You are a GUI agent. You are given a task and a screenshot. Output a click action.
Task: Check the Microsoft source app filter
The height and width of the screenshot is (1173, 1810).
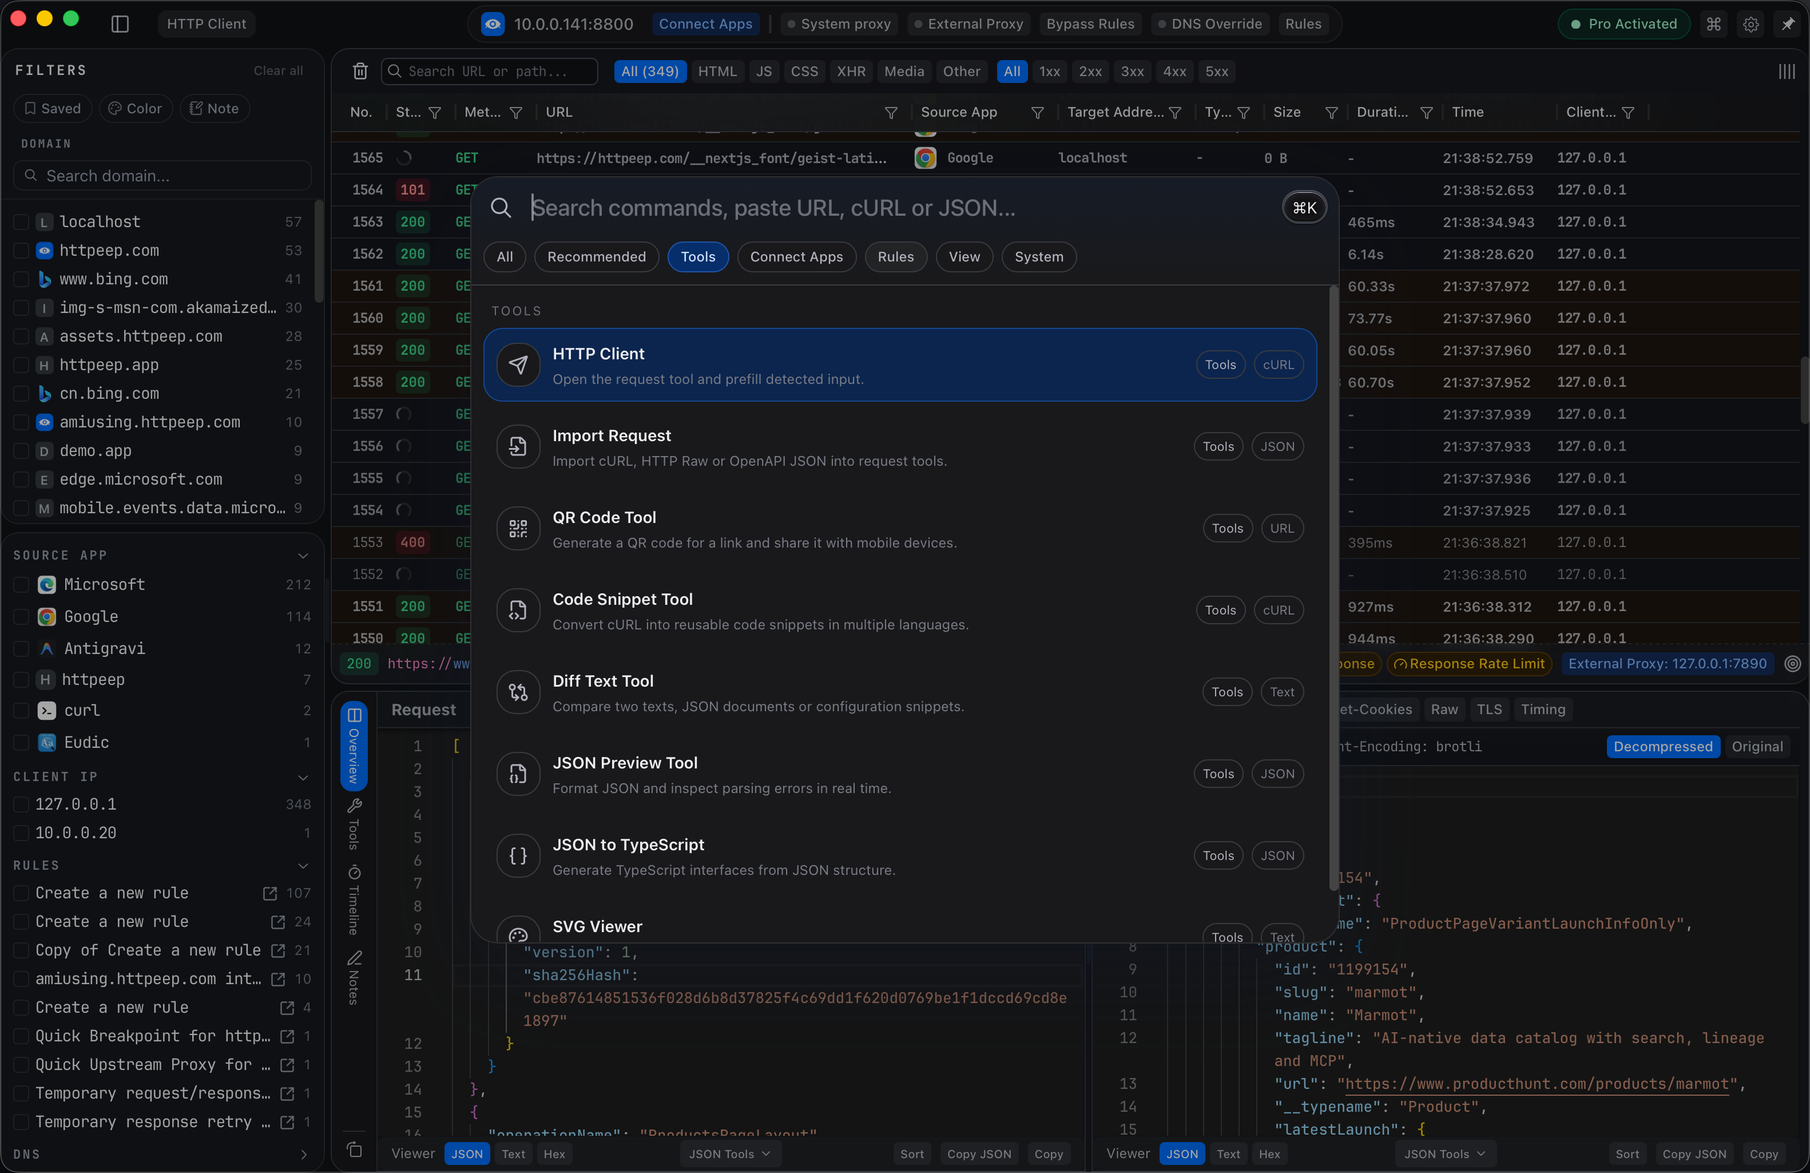click(x=21, y=585)
